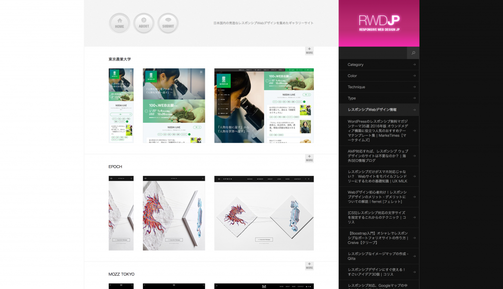This screenshot has width=503, height=289.
Task: Expand the Color menu
Action: 379,76
